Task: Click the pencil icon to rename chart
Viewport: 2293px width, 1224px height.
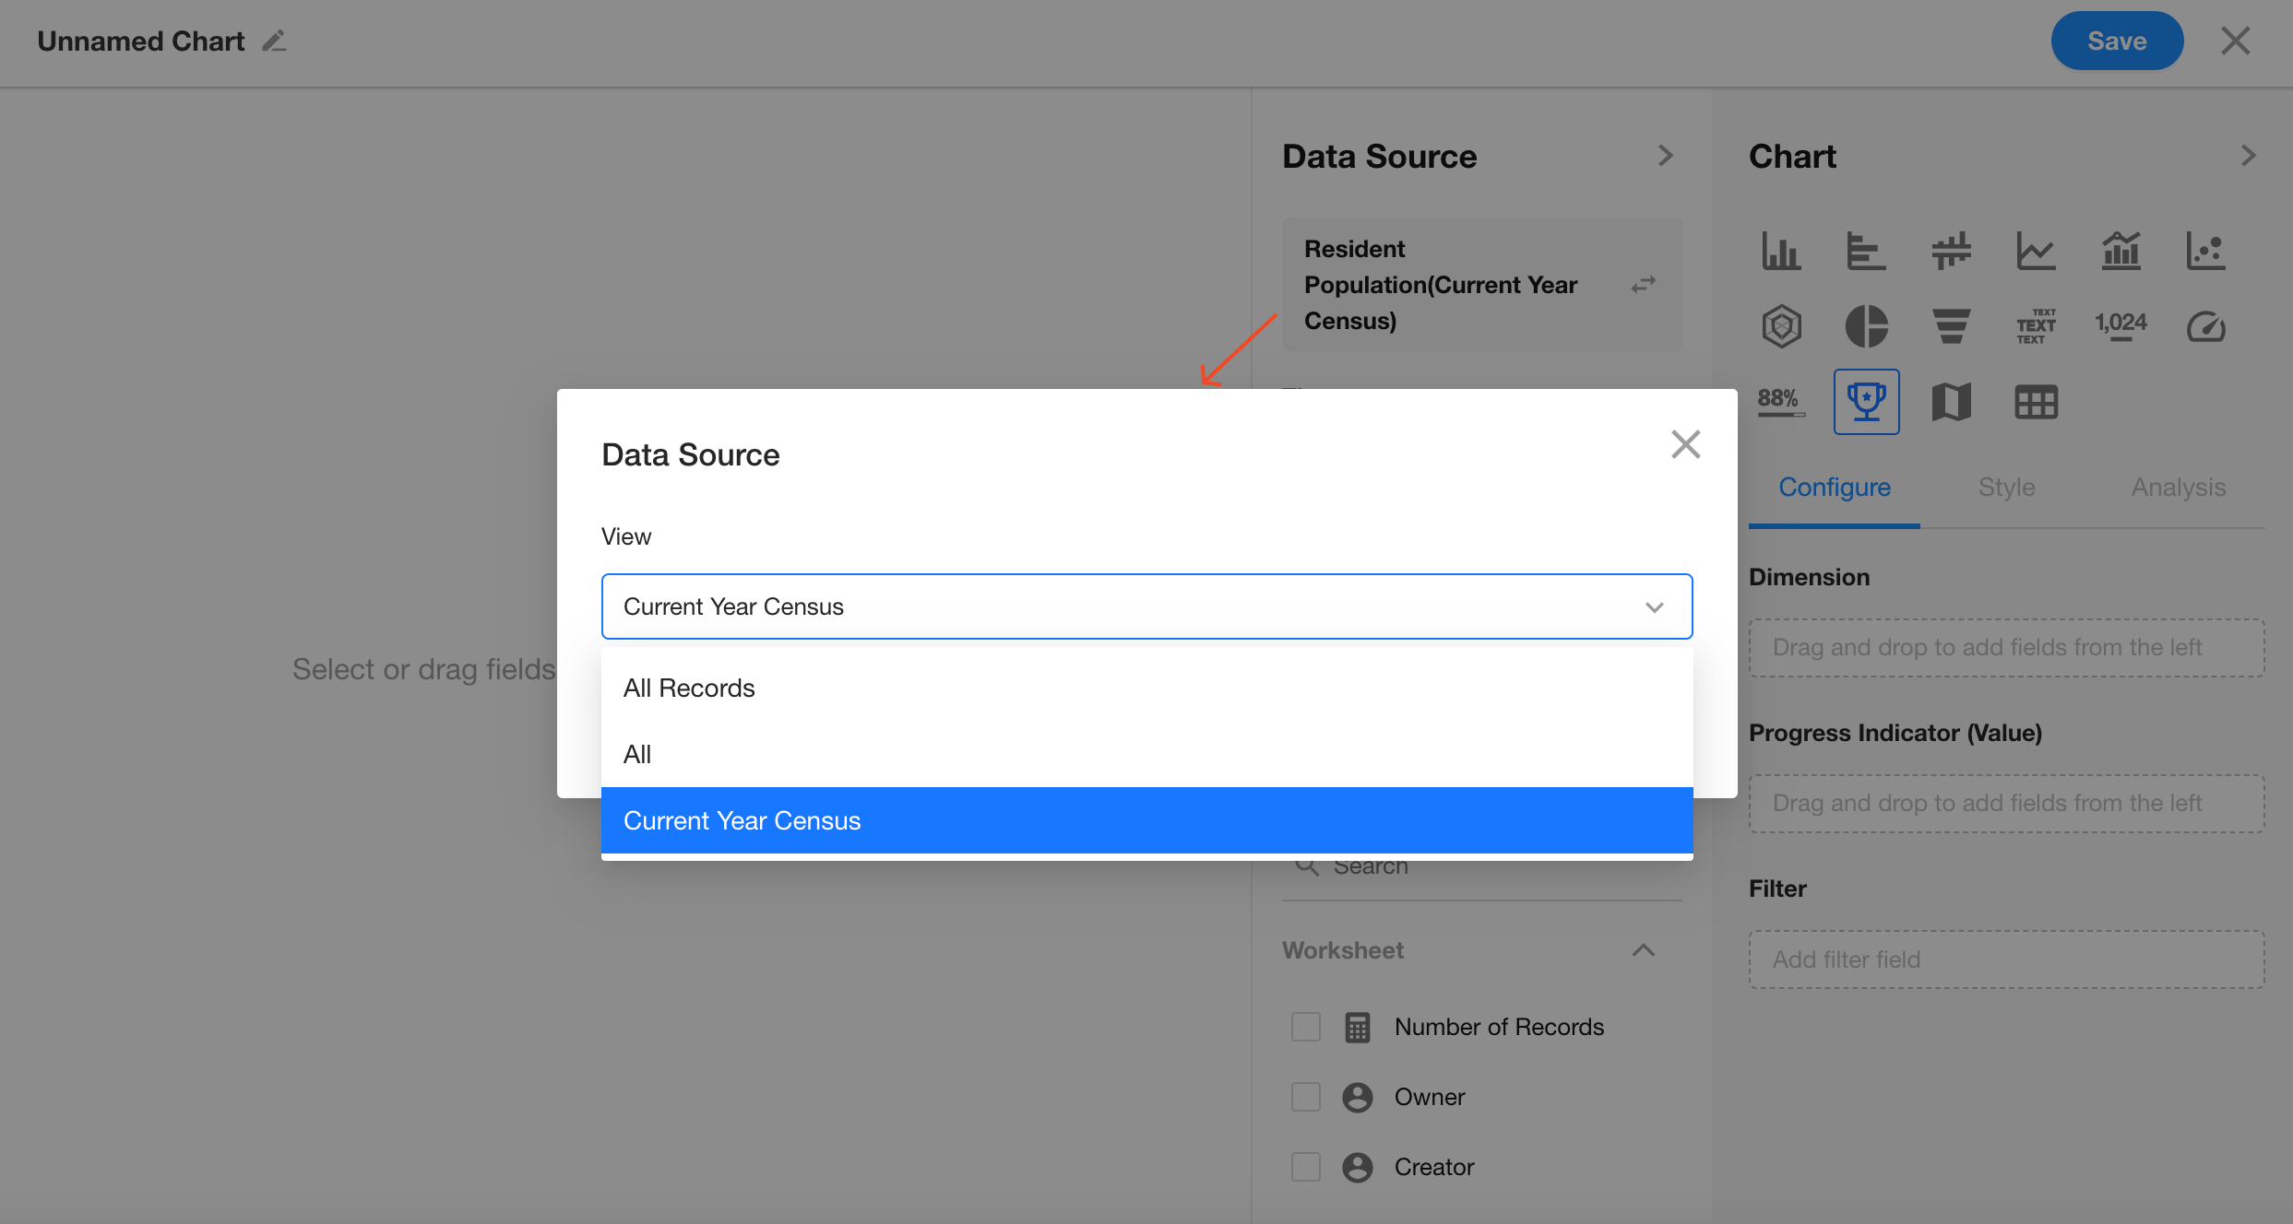Action: pos(274,41)
